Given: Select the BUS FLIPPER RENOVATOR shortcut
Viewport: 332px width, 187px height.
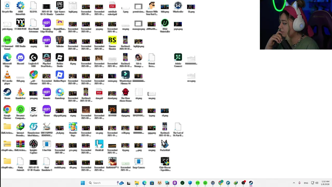Looking at the screenshot, I should pos(46,130).
